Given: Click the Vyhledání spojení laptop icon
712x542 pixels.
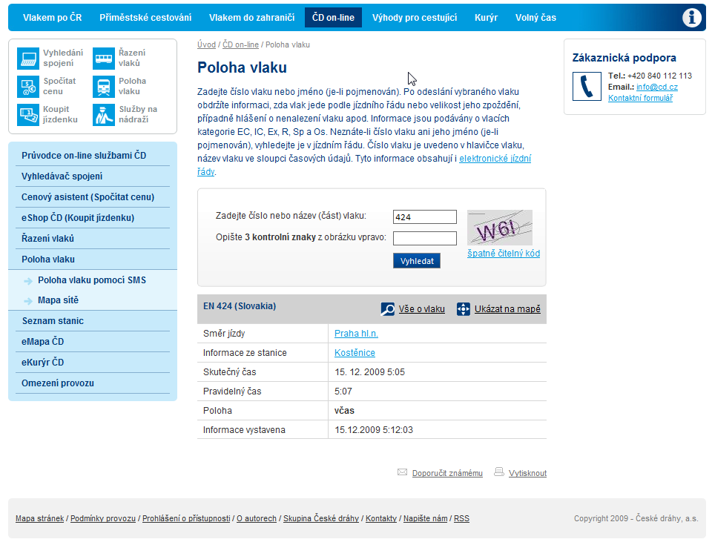Looking at the screenshot, I should coord(28,59).
